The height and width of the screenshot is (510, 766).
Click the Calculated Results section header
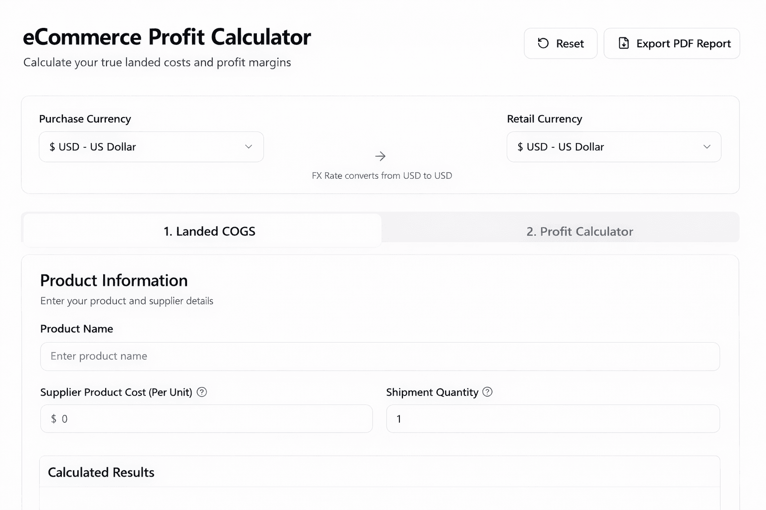101,472
